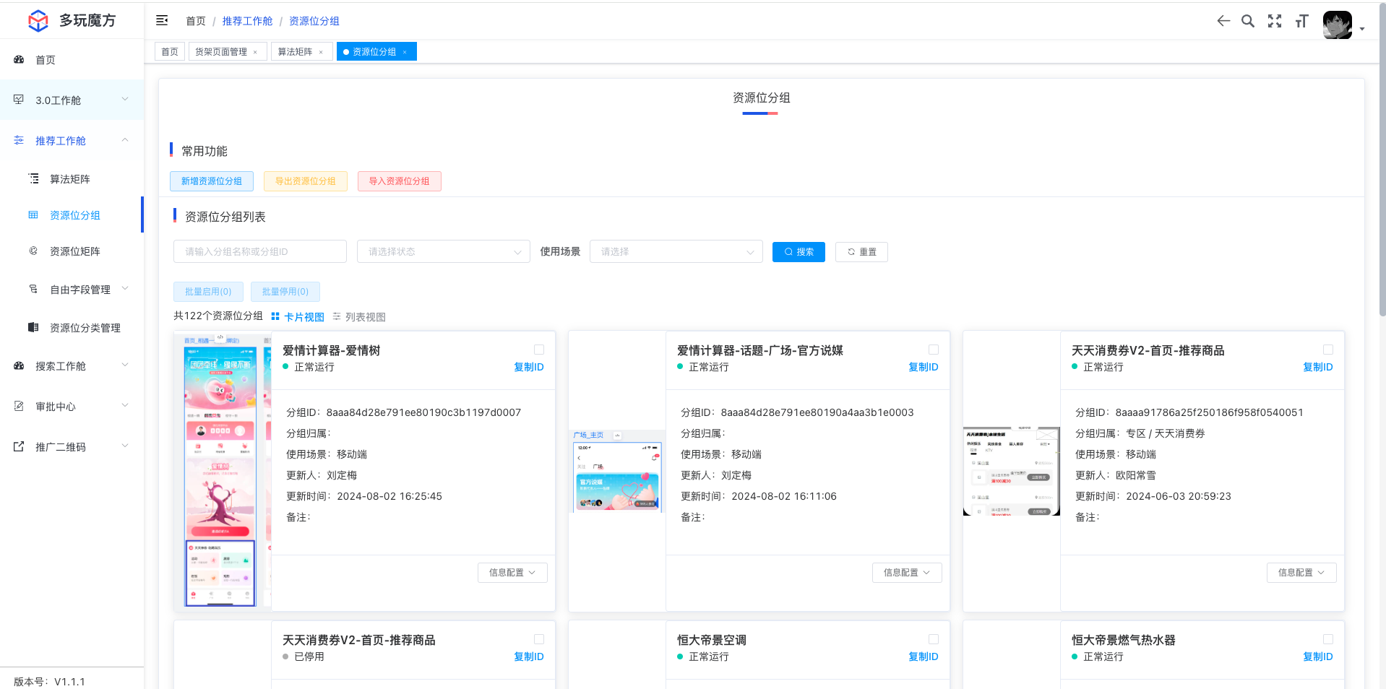Check the 爱情计算器-话题-广场-官方说媒 card checkbox

point(934,350)
